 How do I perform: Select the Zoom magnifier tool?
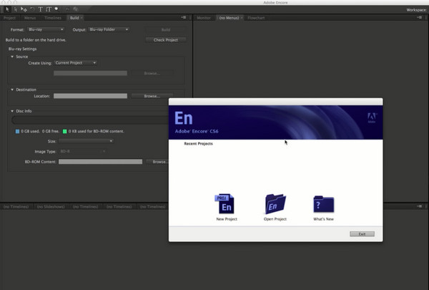point(56,9)
